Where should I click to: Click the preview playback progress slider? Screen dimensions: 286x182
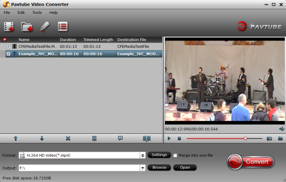(225, 139)
